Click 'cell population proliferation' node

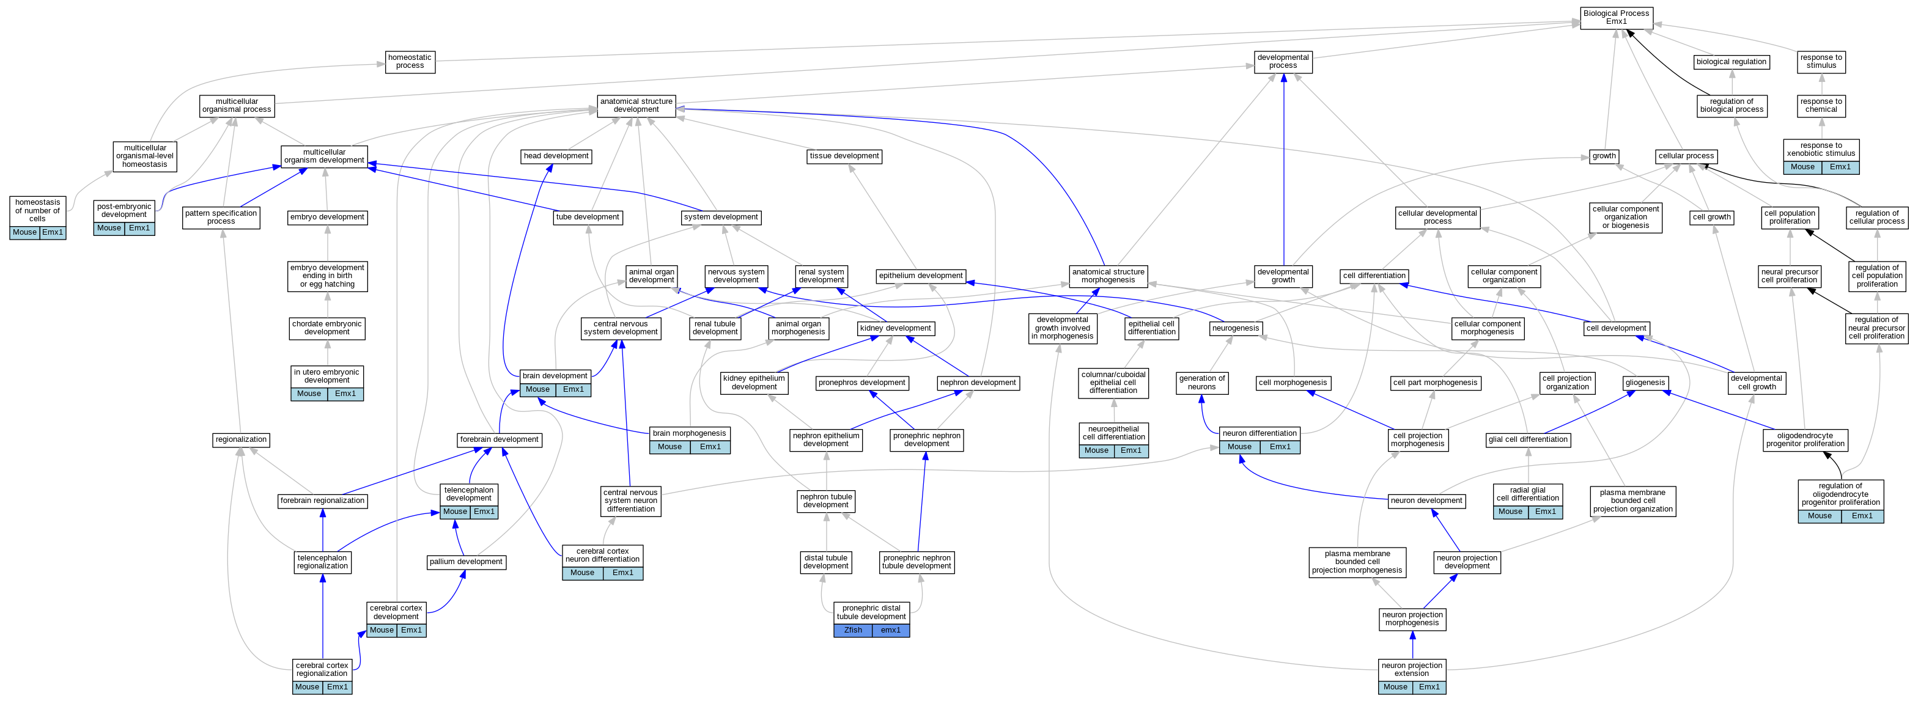(x=1790, y=218)
